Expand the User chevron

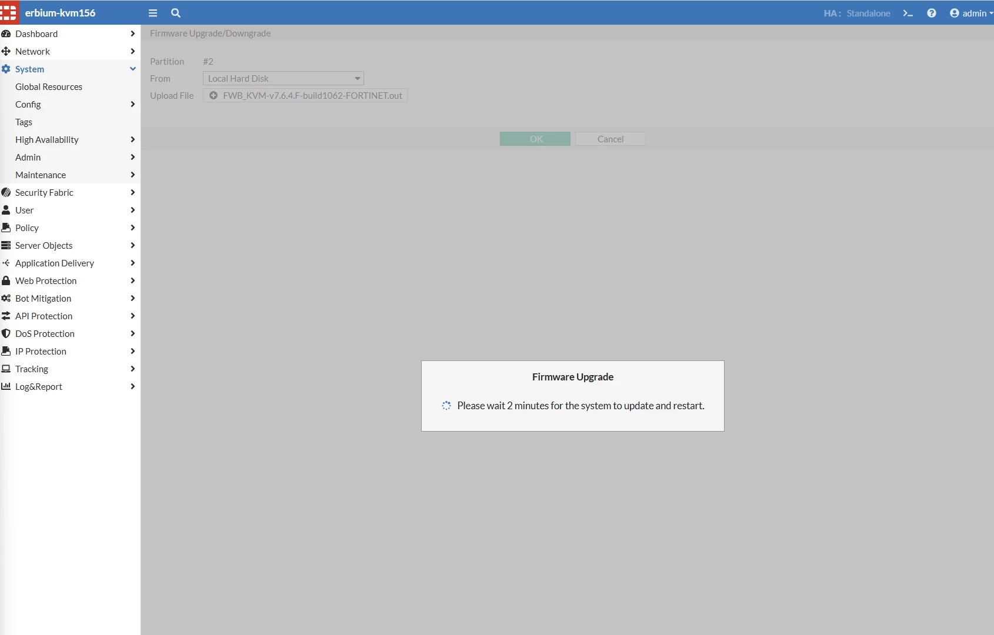coord(132,210)
